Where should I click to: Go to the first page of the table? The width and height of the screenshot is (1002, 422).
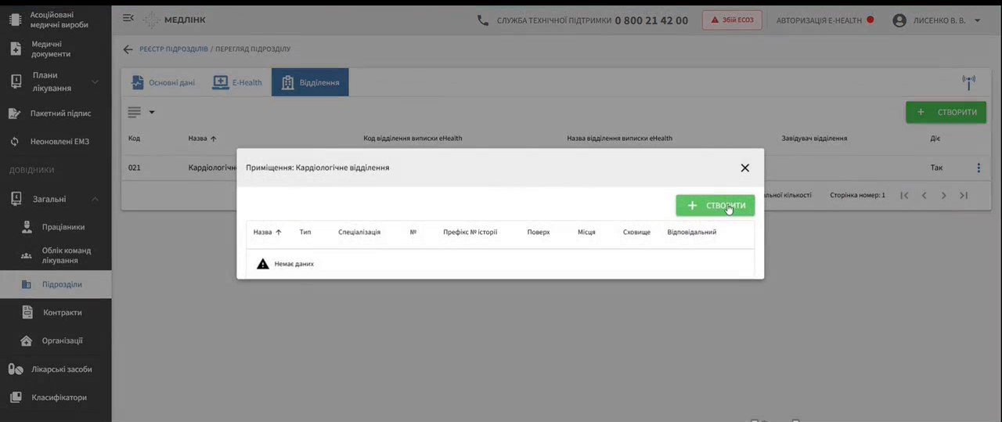tap(904, 195)
